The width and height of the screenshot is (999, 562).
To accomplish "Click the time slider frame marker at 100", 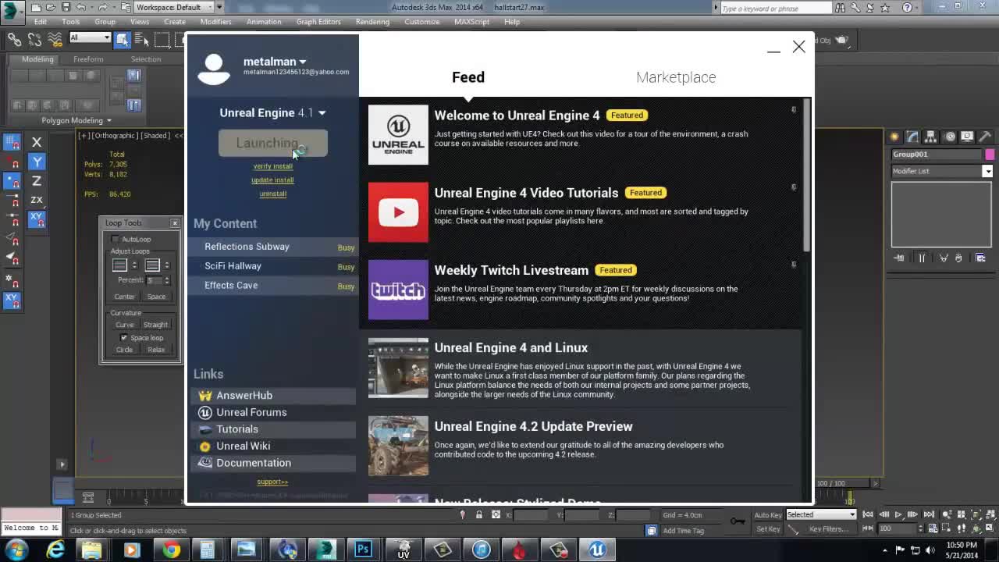I will click(x=850, y=498).
